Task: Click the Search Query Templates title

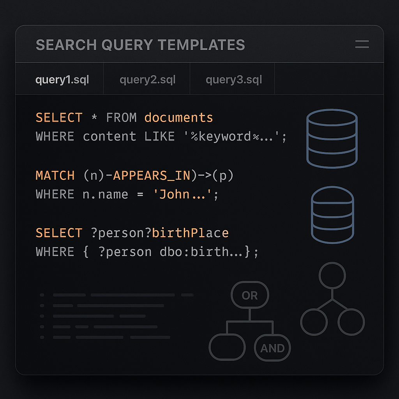Action: coord(140,45)
